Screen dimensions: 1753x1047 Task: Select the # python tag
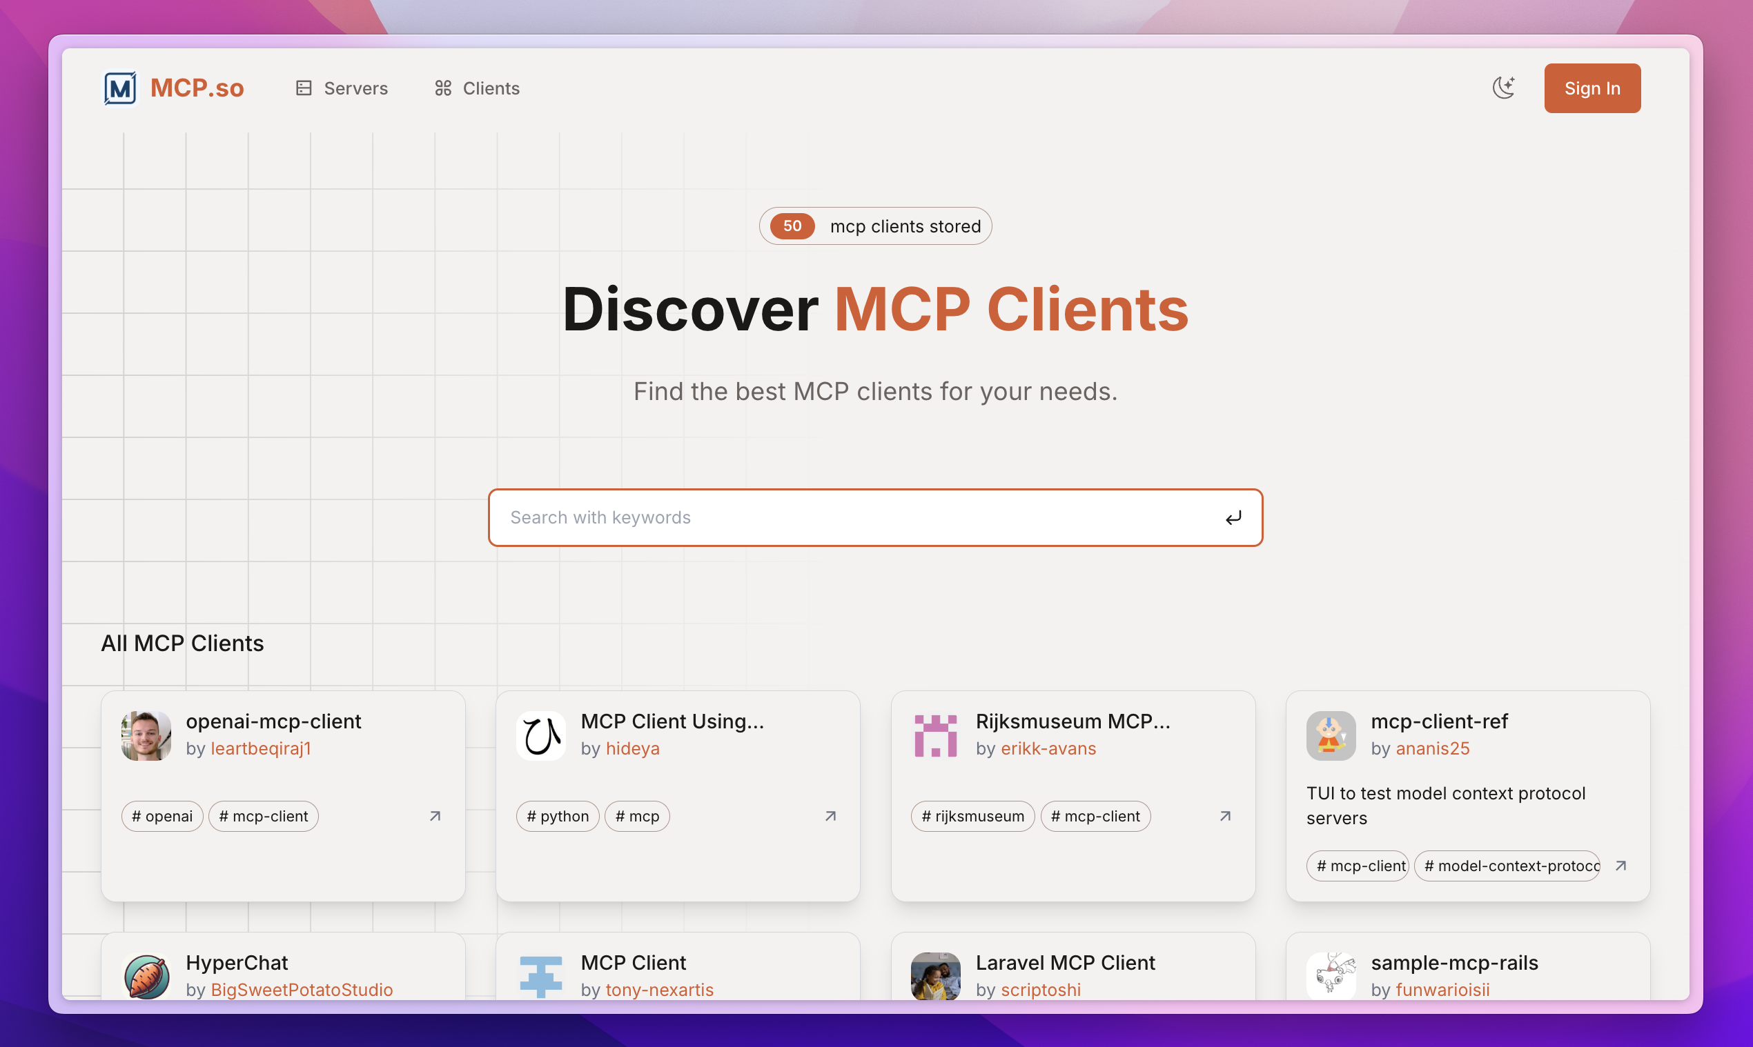[x=557, y=815]
